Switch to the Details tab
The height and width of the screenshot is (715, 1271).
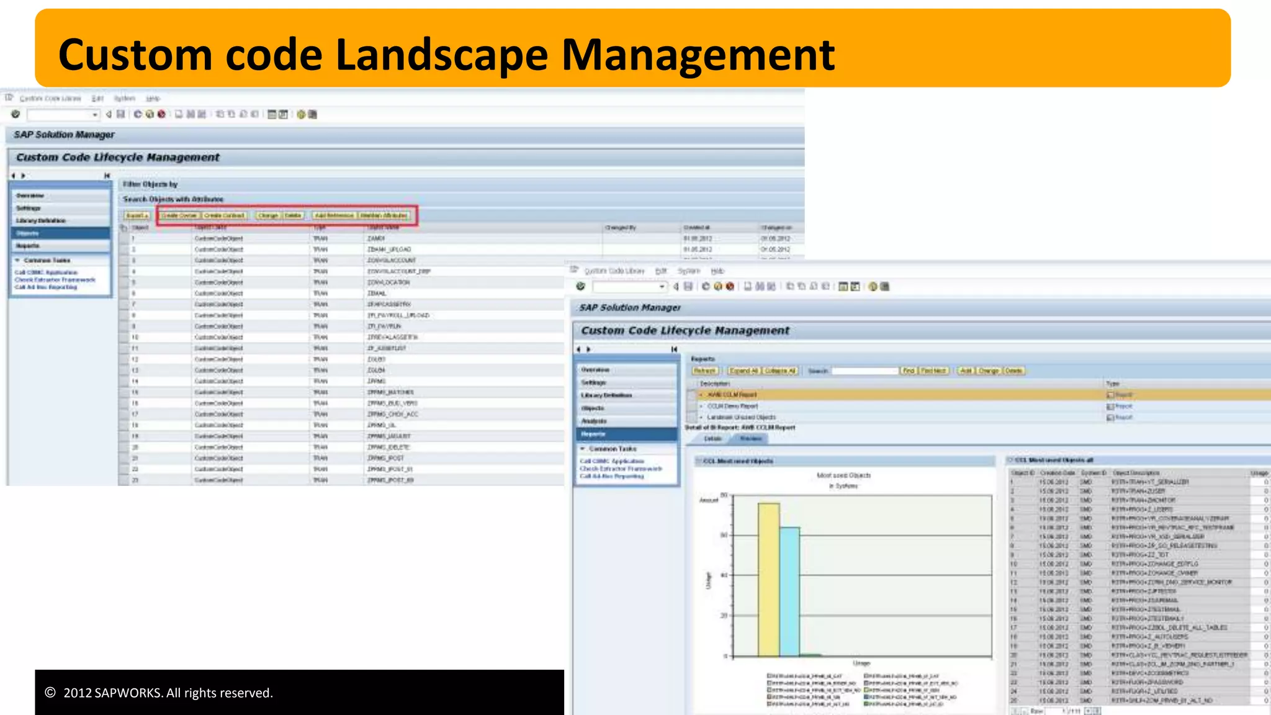tap(712, 439)
